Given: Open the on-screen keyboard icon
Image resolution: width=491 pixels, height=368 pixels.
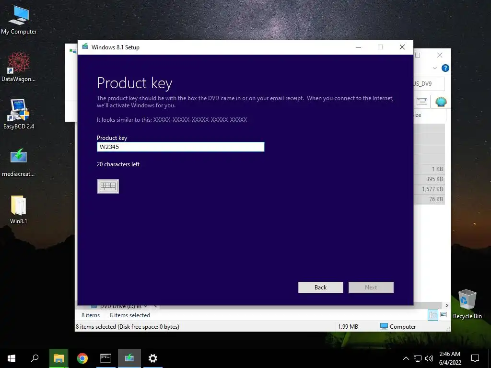Looking at the screenshot, I should [108, 186].
